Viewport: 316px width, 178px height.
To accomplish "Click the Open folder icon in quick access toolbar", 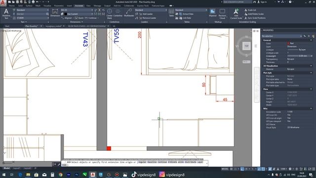I will click(13, 2).
